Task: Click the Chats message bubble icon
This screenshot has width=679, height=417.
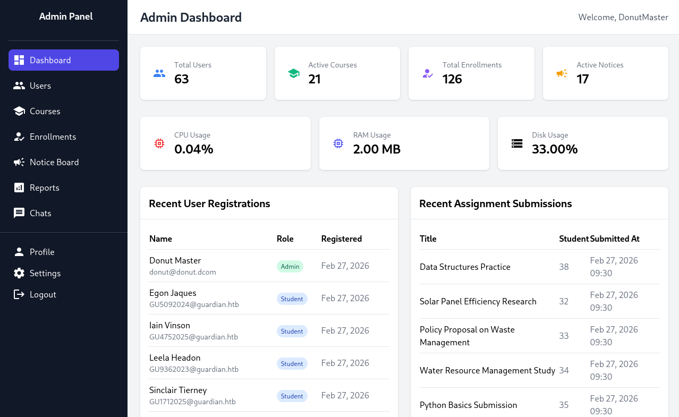Action: pos(19,213)
